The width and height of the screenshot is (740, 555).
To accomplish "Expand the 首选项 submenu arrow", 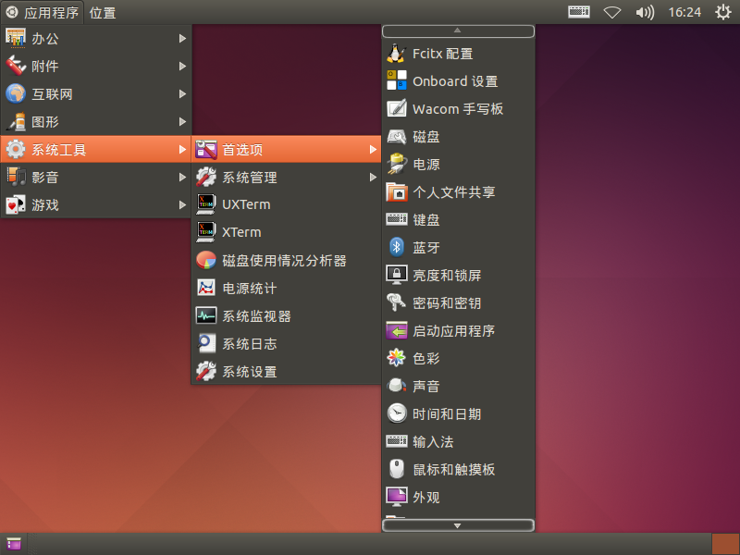I will click(x=373, y=150).
